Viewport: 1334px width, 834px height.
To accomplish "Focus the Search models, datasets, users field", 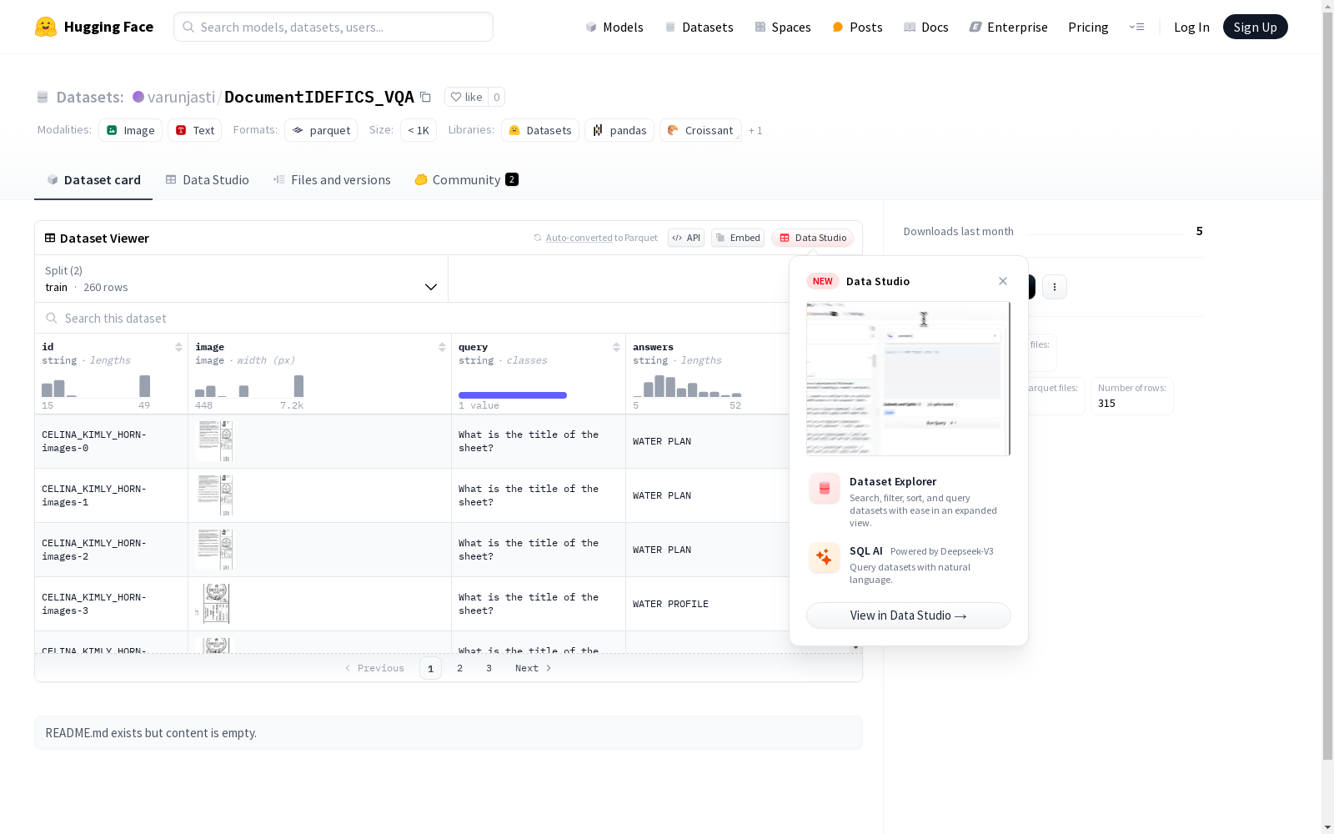I will [333, 27].
